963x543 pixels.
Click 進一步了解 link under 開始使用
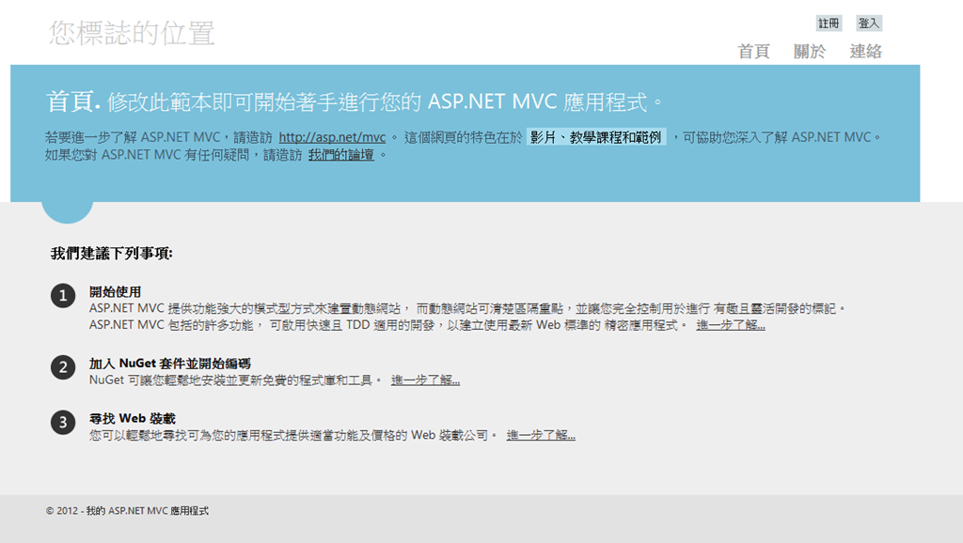731,325
